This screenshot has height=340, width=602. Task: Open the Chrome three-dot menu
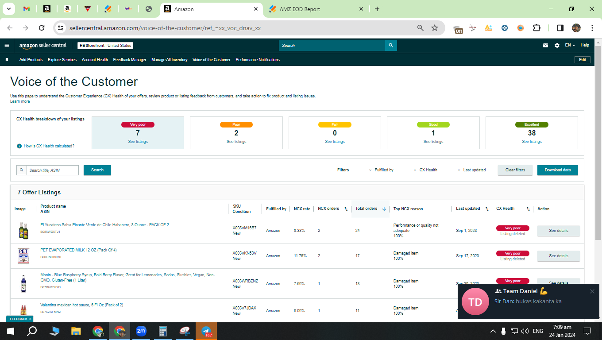tap(592, 28)
